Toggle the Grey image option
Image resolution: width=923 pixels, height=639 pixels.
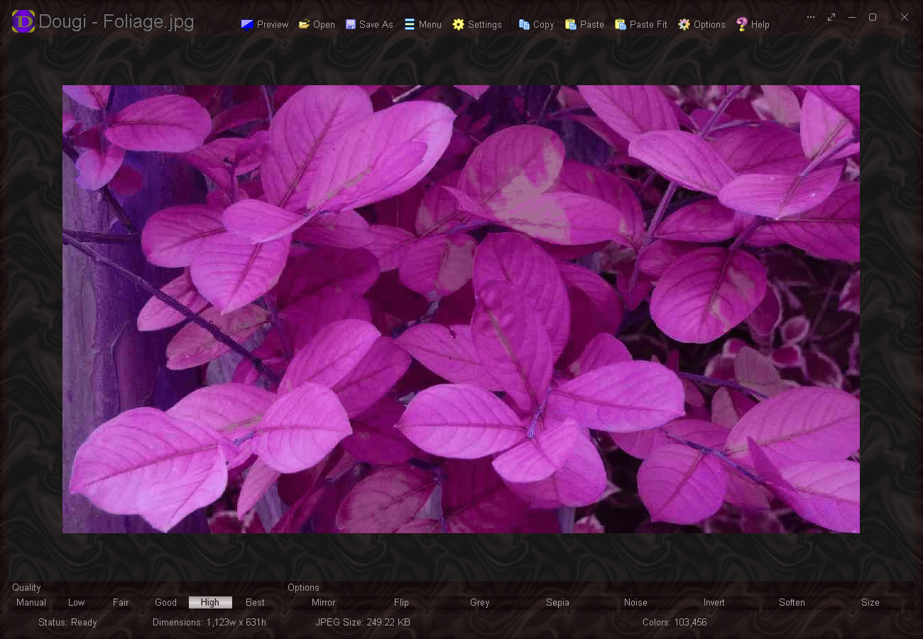click(x=480, y=602)
